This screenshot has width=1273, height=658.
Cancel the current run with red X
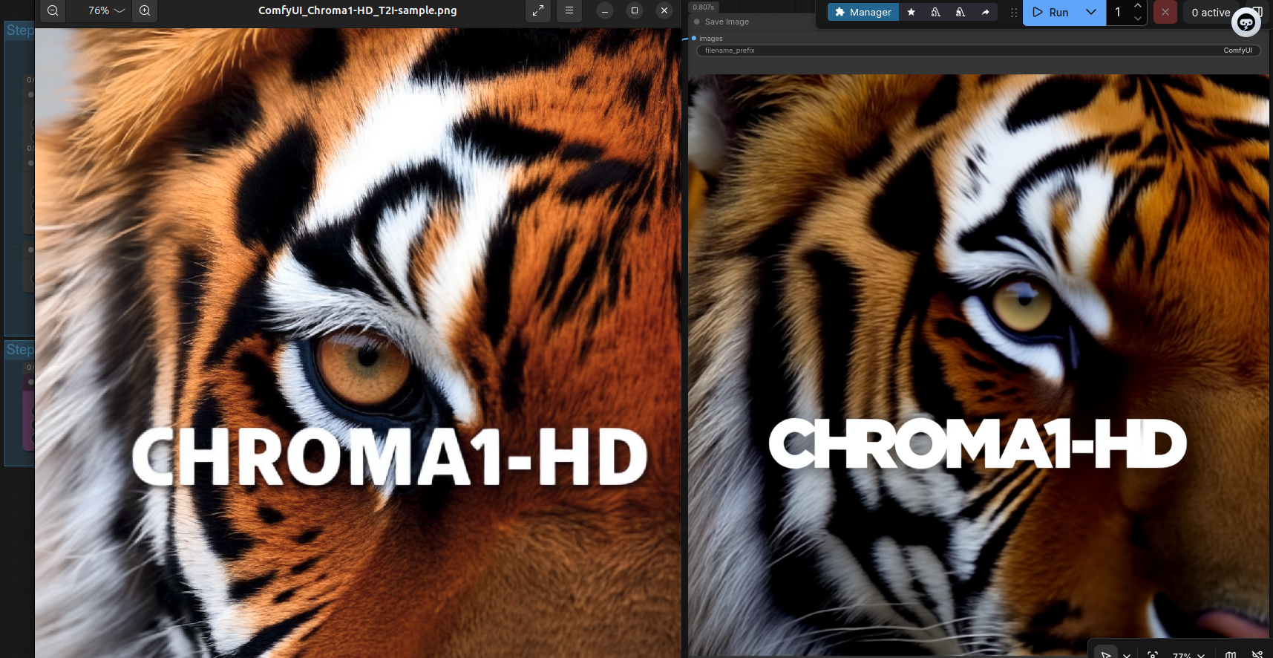1165,13
